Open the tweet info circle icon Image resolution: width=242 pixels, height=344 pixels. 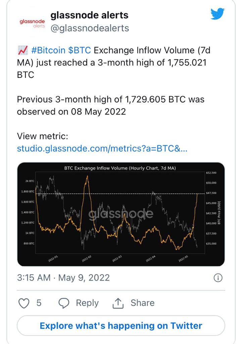[218, 278]
